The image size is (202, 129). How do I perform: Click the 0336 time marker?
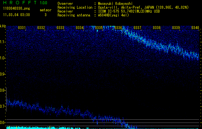(x=118, y=28)
